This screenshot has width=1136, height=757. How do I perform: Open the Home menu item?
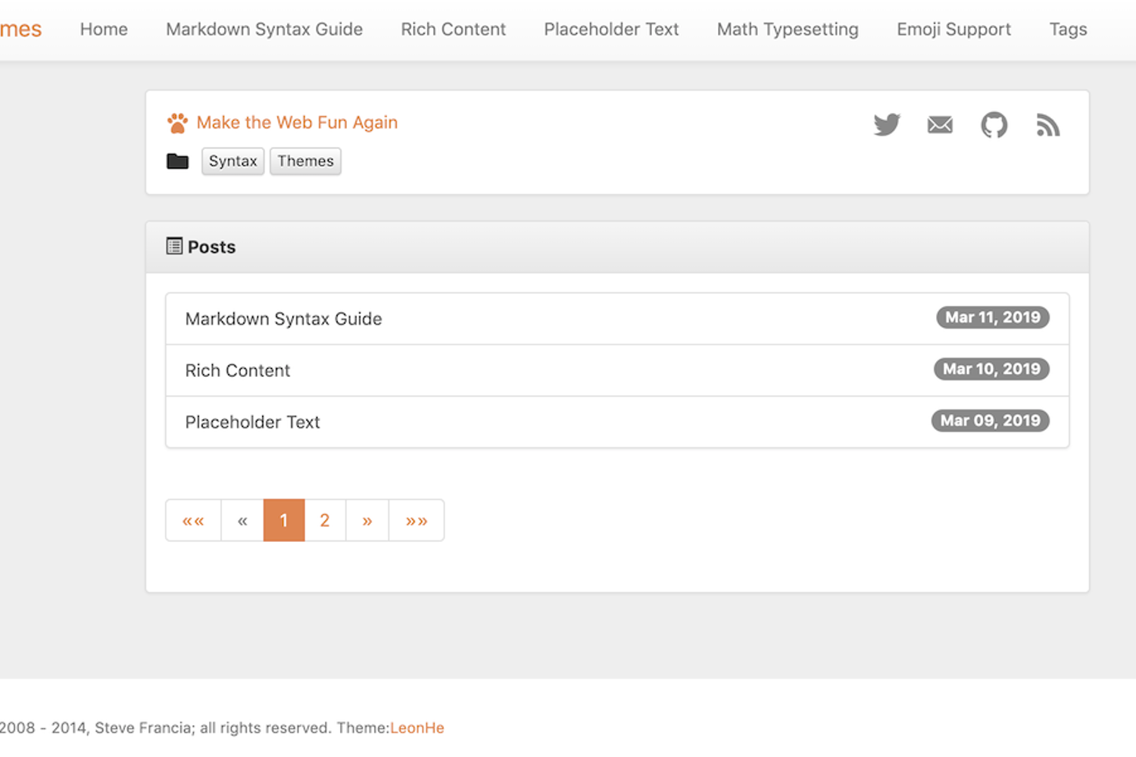click(x=104, y=30)
